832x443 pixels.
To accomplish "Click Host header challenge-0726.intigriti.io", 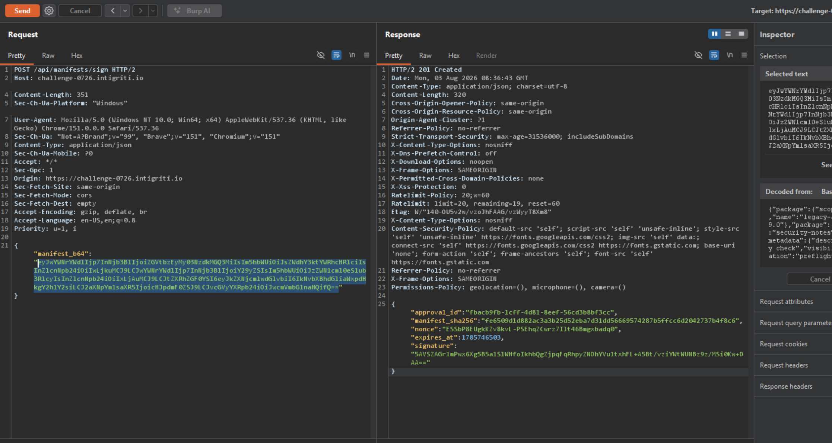I will 79,78.
